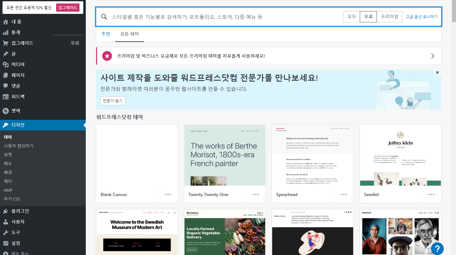Open more options for Blank Canvas theme

[168, 194]
